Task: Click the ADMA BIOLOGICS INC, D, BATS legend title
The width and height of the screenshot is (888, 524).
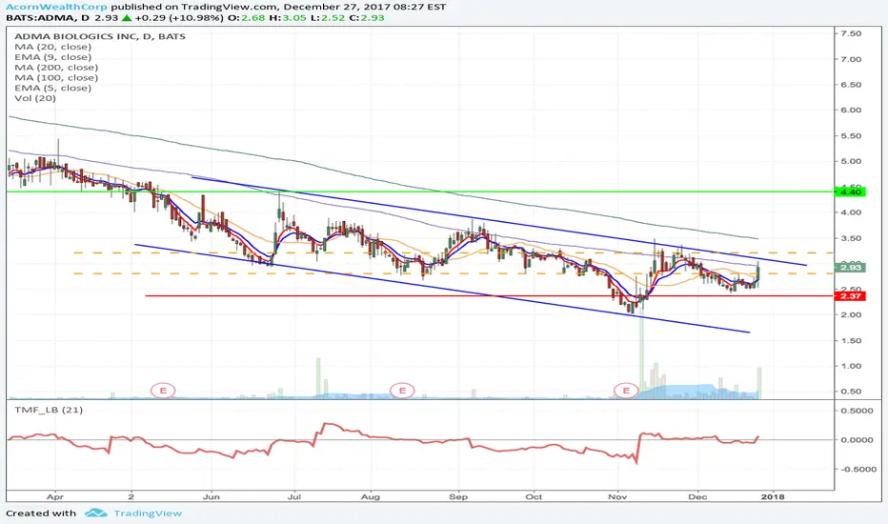Action: [x=100, y=36]
